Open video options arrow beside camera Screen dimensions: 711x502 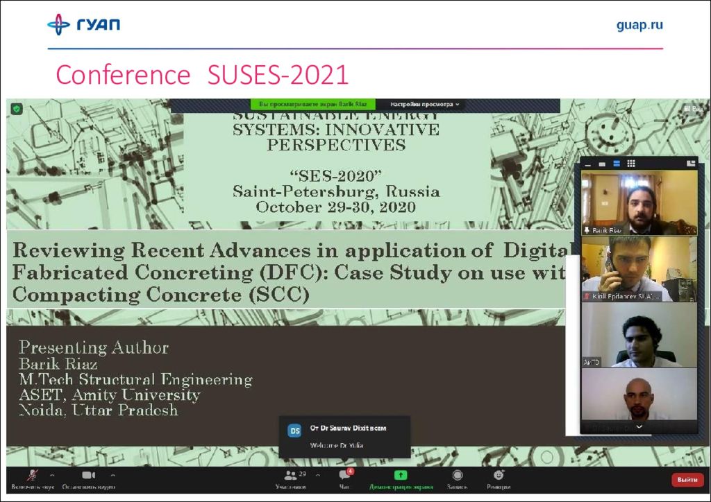(x=112, y=475)
